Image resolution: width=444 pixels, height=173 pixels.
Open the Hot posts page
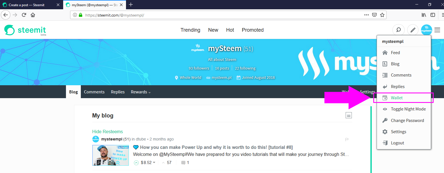[x=230, y=30]
